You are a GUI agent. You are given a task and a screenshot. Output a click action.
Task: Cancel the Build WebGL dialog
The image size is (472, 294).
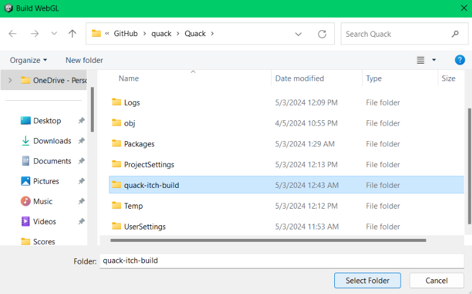[x=436, y=280]
